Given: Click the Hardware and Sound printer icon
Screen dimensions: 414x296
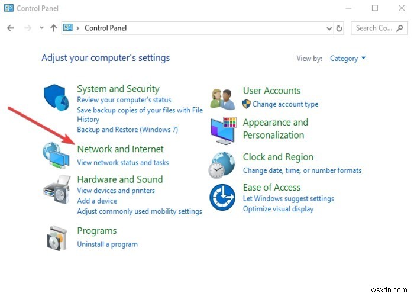Looking at the screenshot, I should tap(57, 189).
